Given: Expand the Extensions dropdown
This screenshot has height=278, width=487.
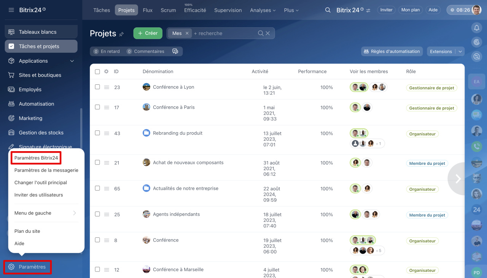Looking at the screenshot, I should click(460, 51).
